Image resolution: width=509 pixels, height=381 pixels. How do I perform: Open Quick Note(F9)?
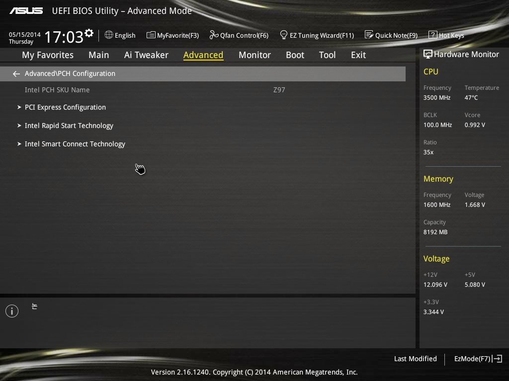pyautogui.click(x=396, y=35)
